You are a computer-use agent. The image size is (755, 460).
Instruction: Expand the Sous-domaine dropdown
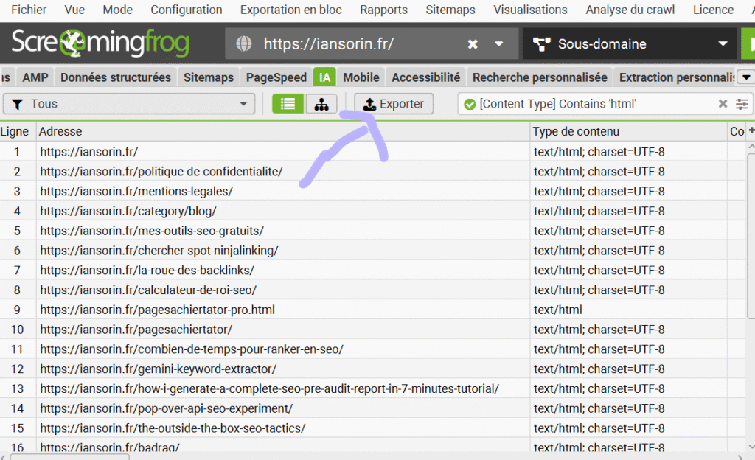pos(723,44)
